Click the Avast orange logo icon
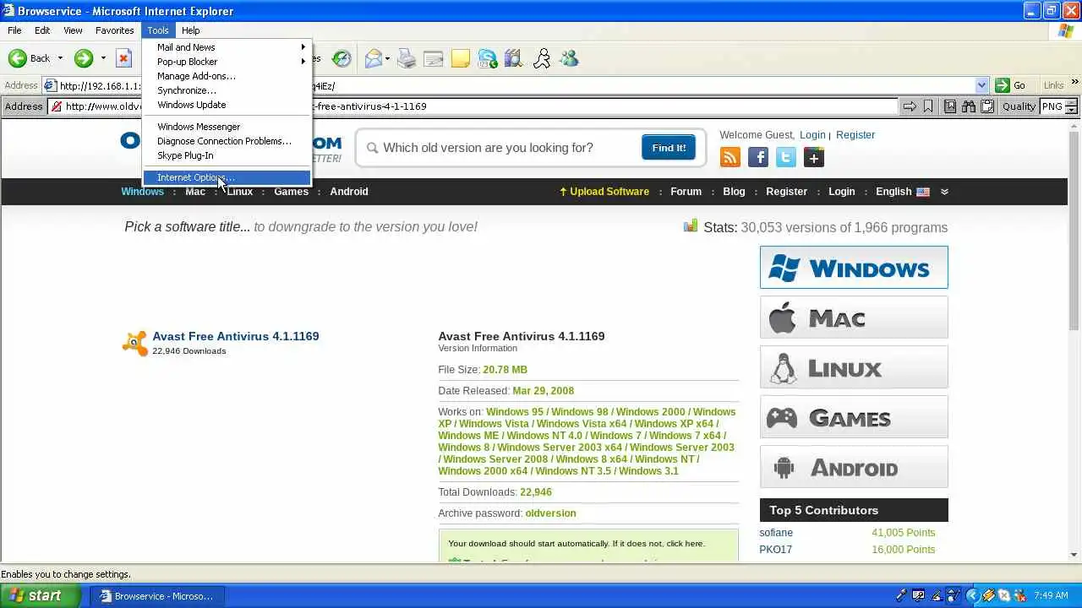Image resolution: width=1082 pixels, height=608 pixels. (x=134, y=343)
